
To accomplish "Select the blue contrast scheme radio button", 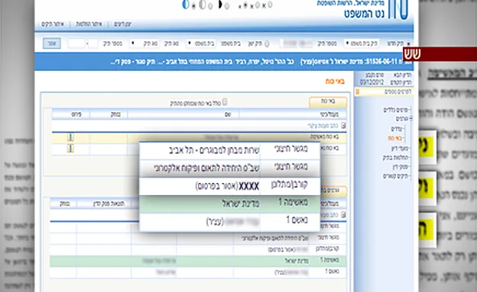I will tap(194, 6).
